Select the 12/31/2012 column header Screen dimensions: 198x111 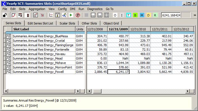pos(183,29)
